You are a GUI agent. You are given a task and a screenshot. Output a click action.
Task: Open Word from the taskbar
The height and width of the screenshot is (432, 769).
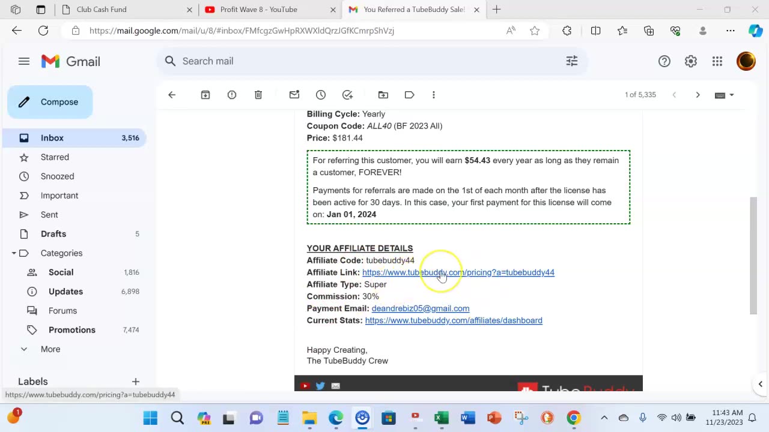pyautogui.click(x=468, y=418)
